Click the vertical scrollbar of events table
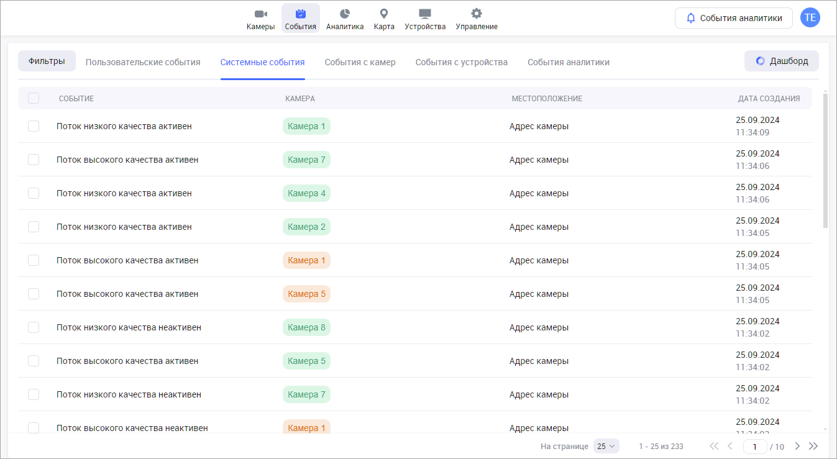The image size is (837, 459). pyautogui.click(x=825, y=161)
